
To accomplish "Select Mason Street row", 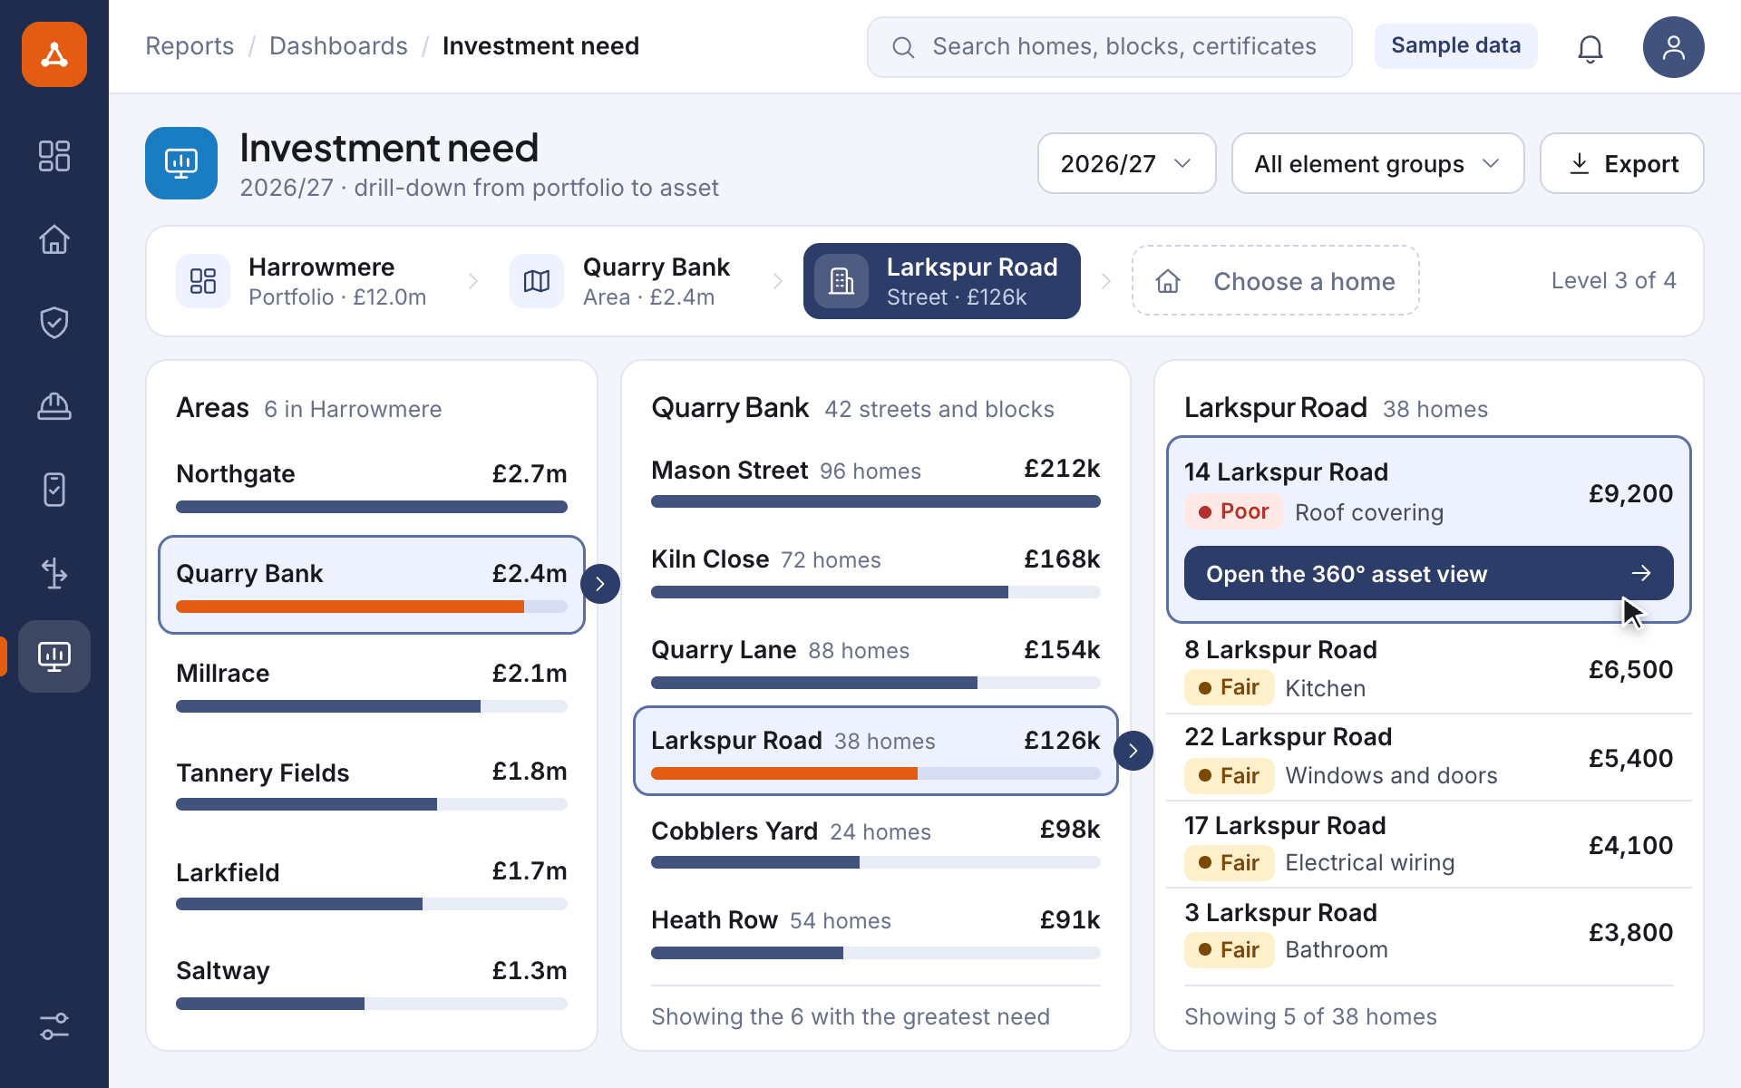I will click(876, 481).
